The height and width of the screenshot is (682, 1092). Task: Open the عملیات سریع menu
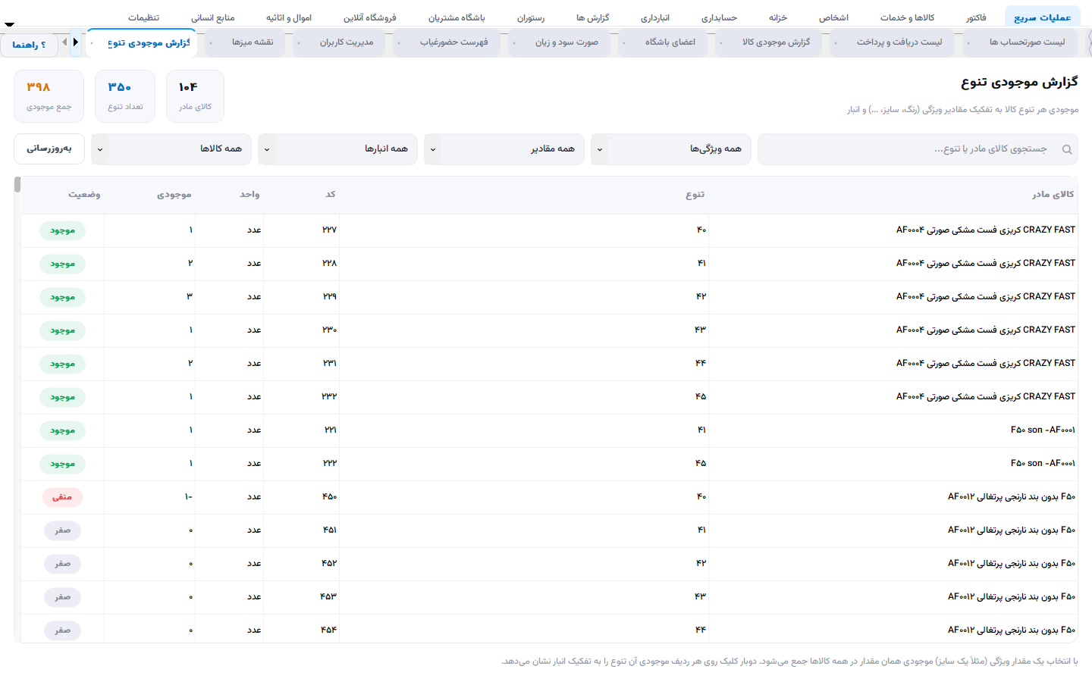pos(1042,17)
